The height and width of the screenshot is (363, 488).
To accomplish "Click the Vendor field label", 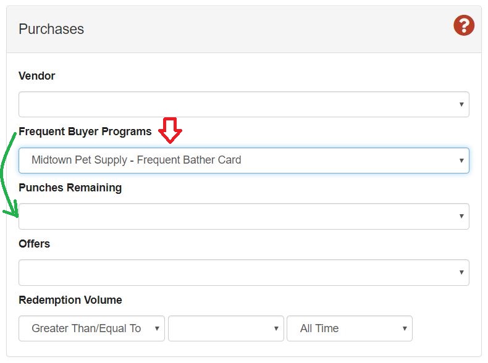I will point(37,76).
